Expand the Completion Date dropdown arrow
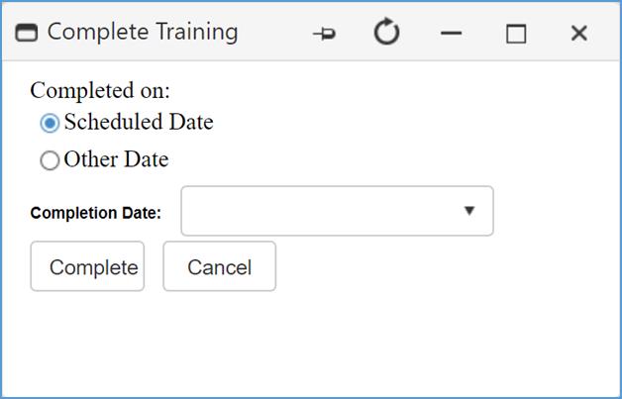 pyautogui.click(x=469, y=211)
